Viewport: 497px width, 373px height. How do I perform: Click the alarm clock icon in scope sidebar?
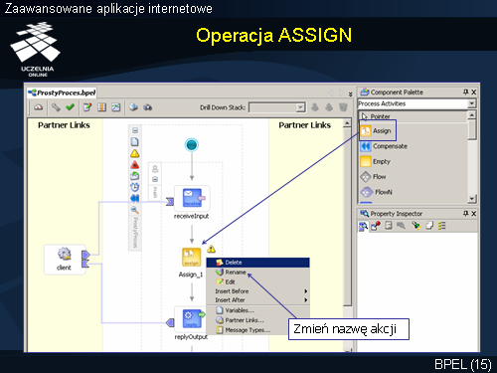pyautogui.click(x=134, y=187)
